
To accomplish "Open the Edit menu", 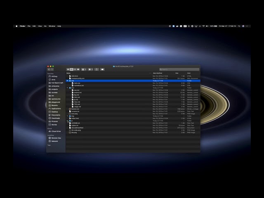I will click(x=34, y=26).
